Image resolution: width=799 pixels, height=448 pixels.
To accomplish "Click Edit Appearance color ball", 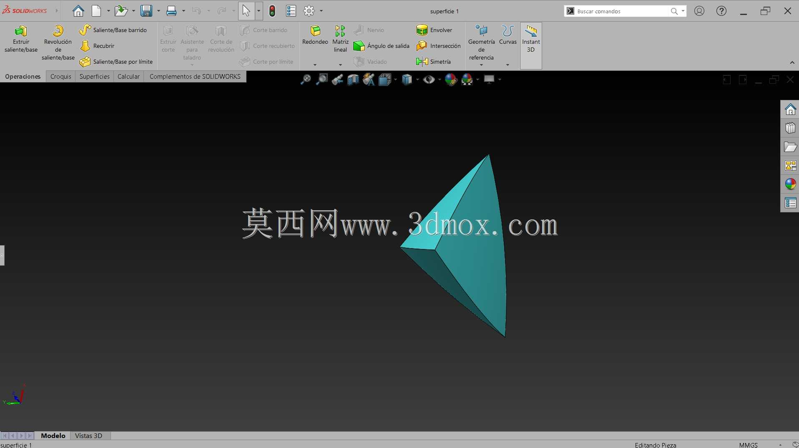I will point(451,79).
